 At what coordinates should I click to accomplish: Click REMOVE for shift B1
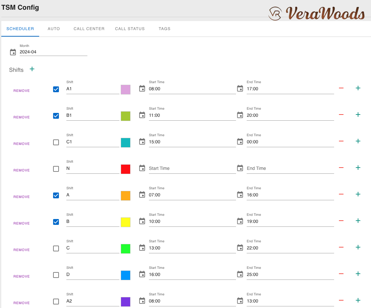pyautogui.click(x=22, y=117)
